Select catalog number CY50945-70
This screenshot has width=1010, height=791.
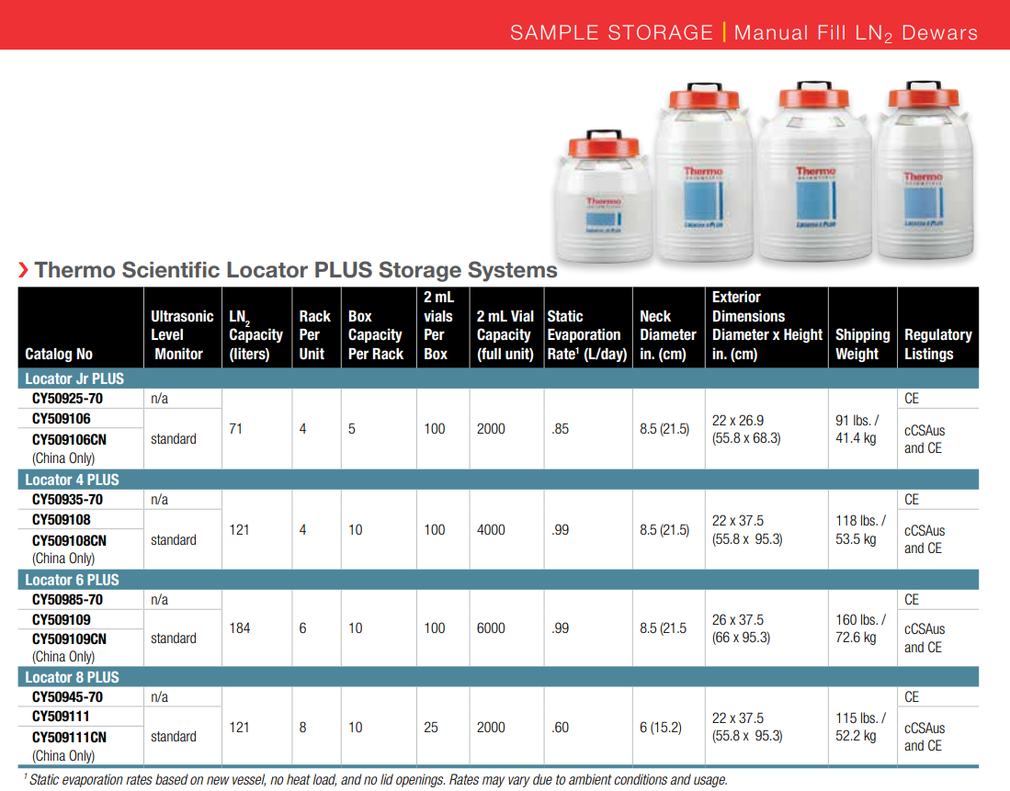point(67,697)
